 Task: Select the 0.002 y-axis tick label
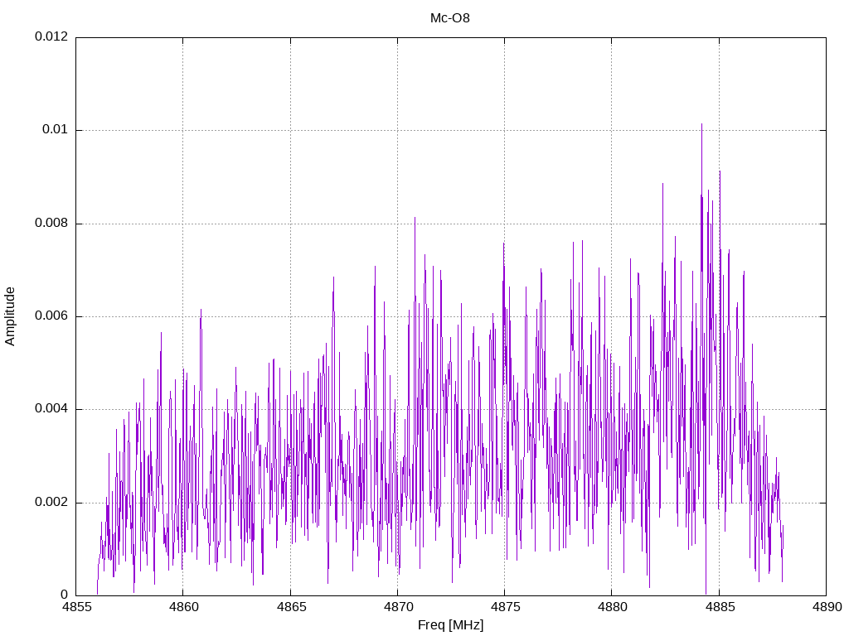click(x=51, y=503)
